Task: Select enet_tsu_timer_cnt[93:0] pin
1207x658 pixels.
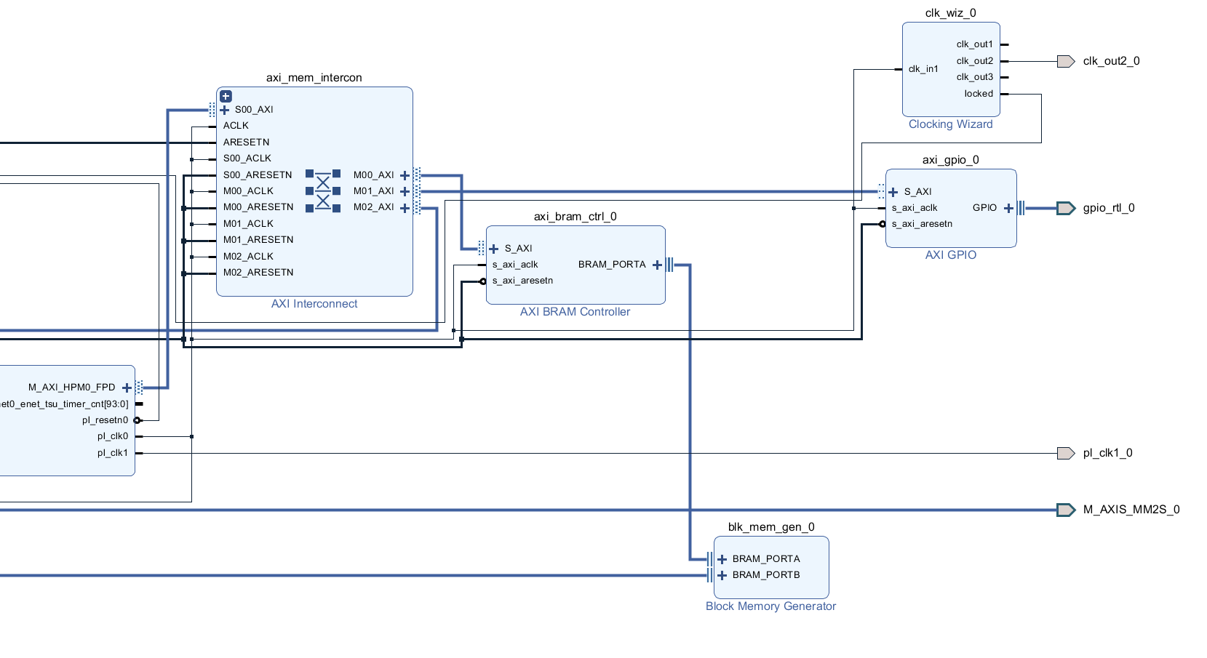Action: click(64, 404)
